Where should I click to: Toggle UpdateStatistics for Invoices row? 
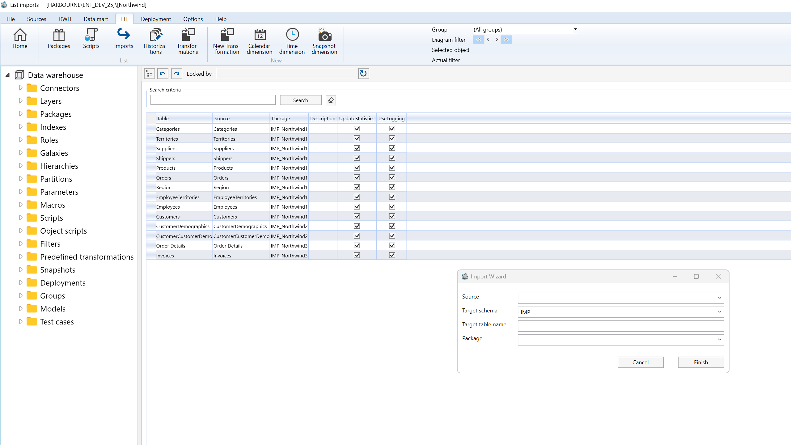coord(357,255)
